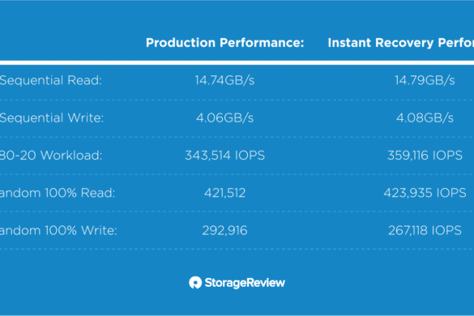474x316 pixels.
Task: Click the 343,514 IOPS cell
Action: 224,156
